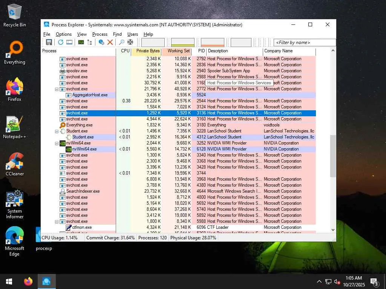
Task: Click the orange magnifier icon of Everything.exe
Action: tap(63, 125)
